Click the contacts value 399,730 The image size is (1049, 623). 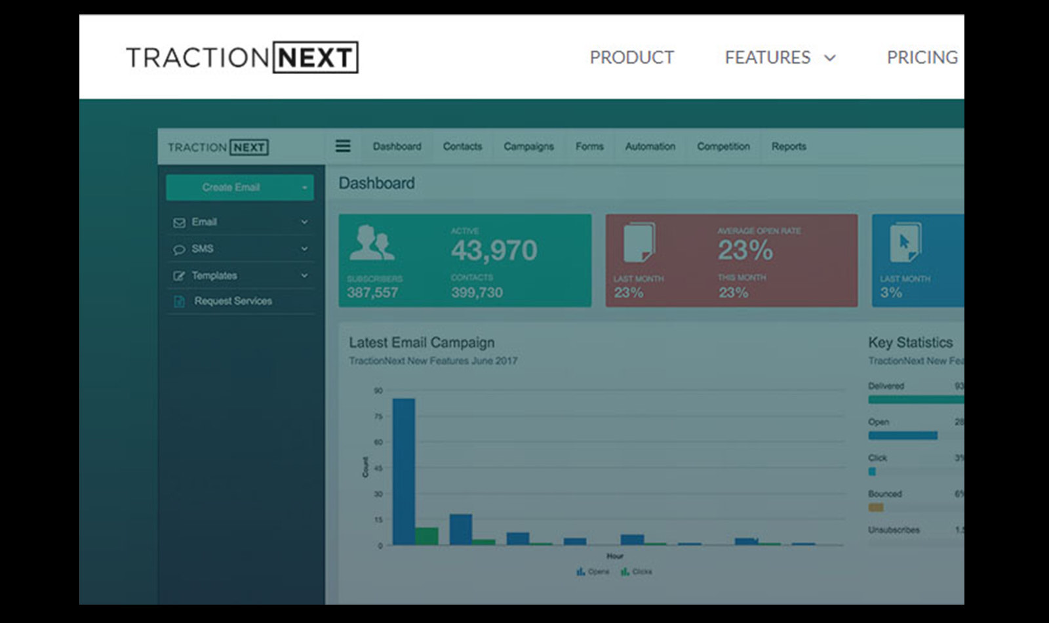pos(477,292)
